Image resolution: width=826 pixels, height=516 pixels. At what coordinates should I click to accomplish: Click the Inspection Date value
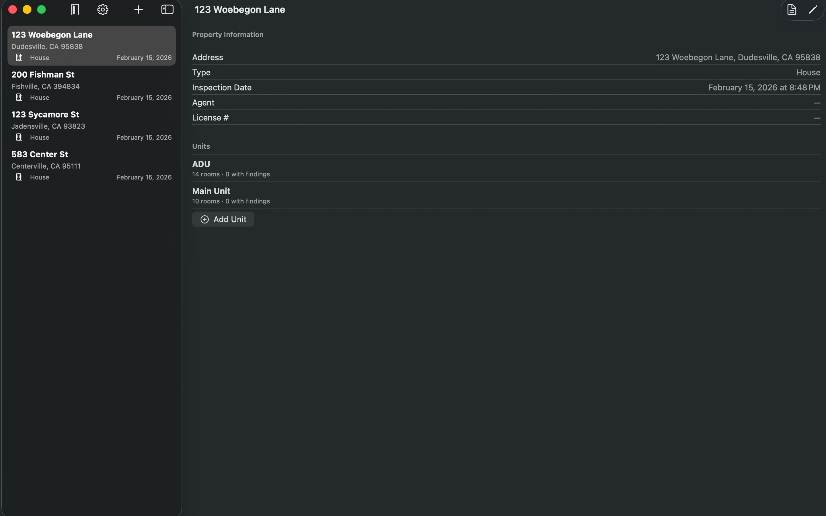[764, 87]
